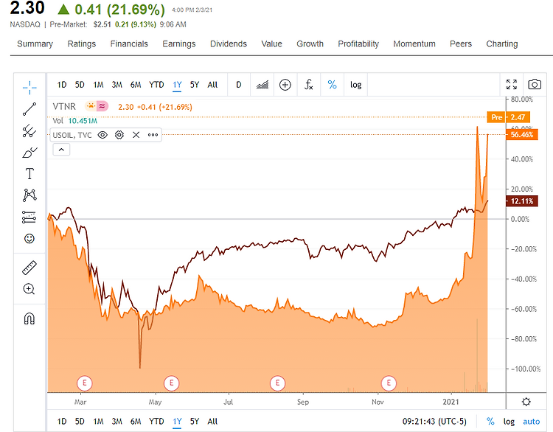
Task: Set top range to 1D
Action: [62, 85]
